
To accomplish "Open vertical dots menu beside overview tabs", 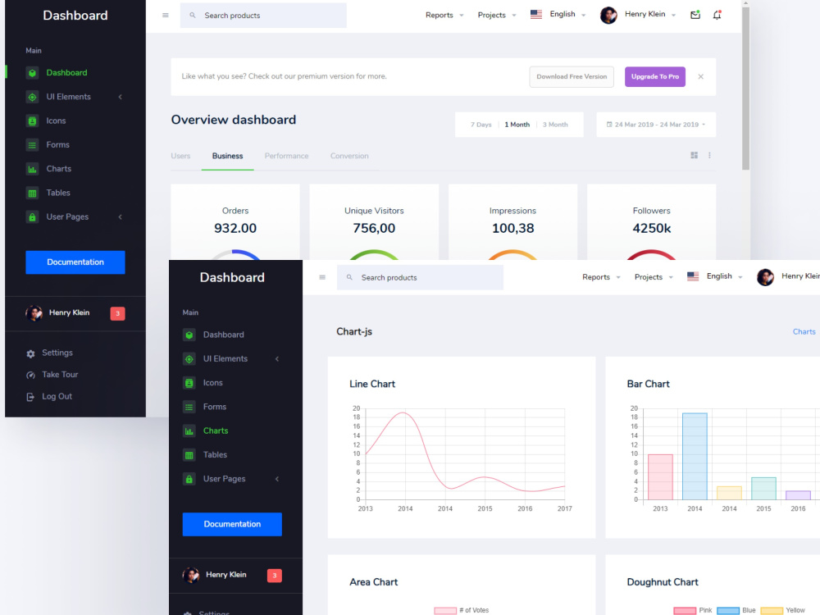I will coord(709,155).
